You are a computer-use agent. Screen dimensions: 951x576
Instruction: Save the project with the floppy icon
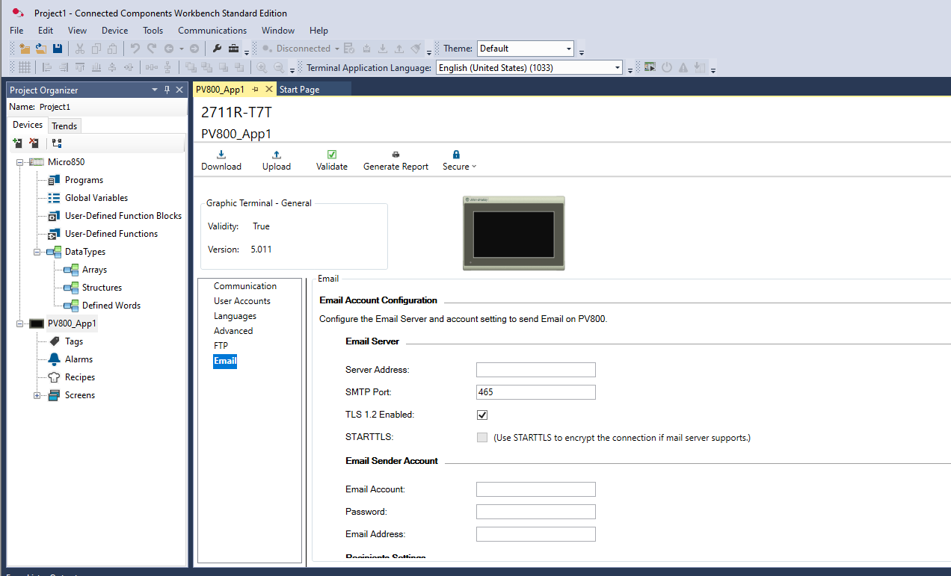[x=58, y=49]
